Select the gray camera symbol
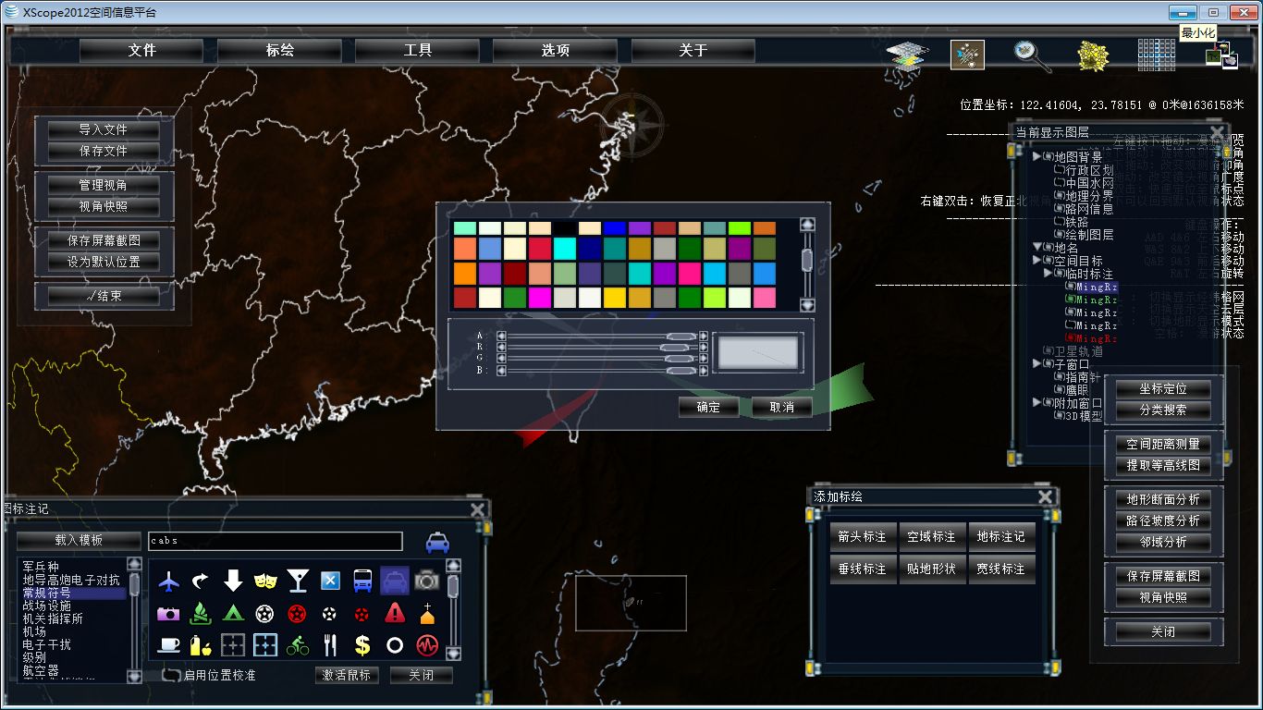Image resolution: width=1263 pixels, height=710 pixels. tap(426, 581)
